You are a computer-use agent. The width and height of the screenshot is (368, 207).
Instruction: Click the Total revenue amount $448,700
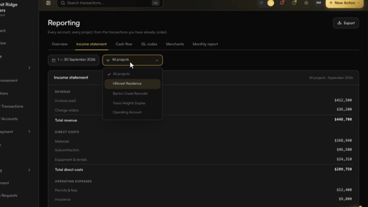pyautogui.click(x=343, y=119)
